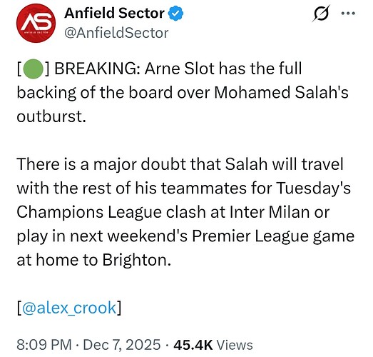Click the Dec 7, 2025 date

click(x=122, y=345)
